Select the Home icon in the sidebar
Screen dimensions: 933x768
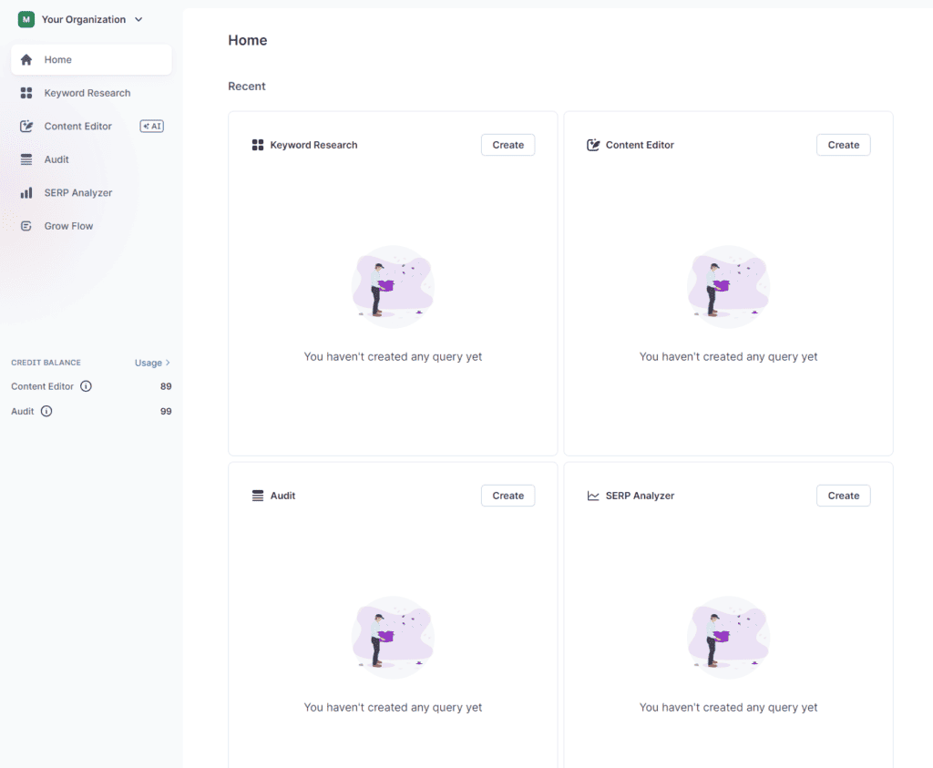[26, 59]
